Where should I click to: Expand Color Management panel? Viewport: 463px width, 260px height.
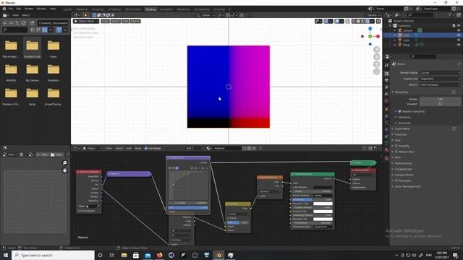[407, 186]
